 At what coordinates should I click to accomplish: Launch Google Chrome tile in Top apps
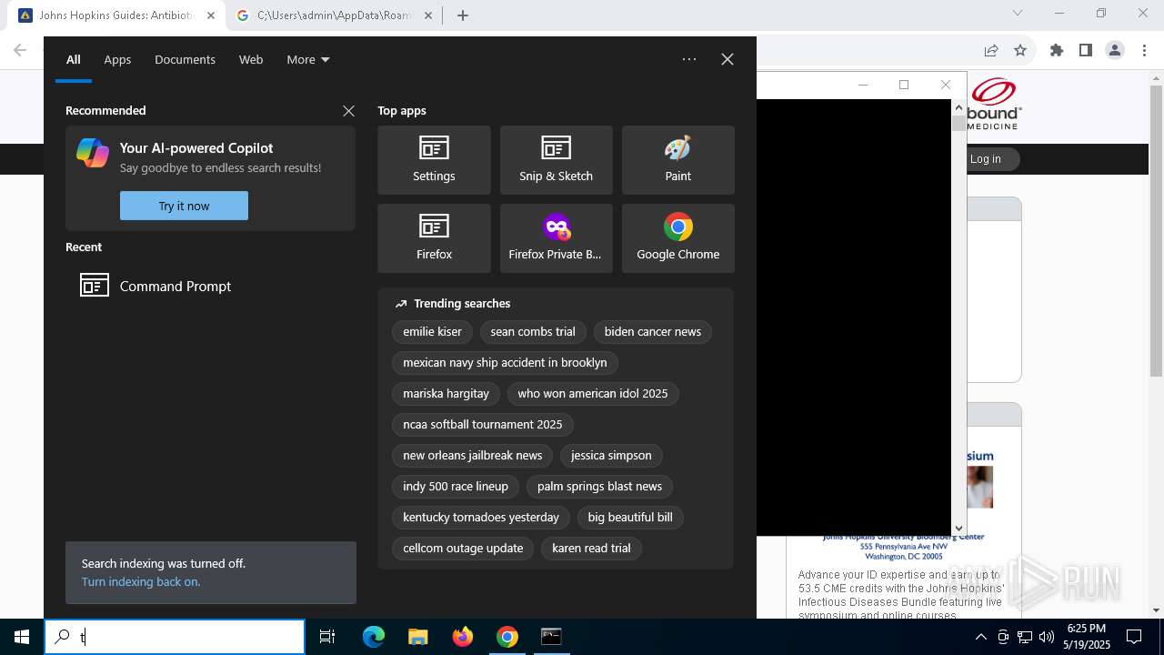pos(677,238)
